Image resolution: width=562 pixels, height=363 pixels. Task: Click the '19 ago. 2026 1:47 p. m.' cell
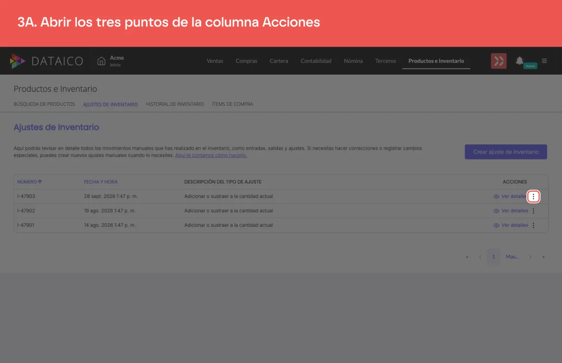(110, 211)
